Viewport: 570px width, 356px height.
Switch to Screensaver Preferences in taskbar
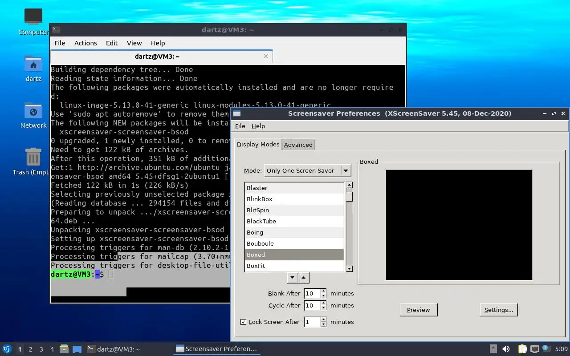click(217, 349)
